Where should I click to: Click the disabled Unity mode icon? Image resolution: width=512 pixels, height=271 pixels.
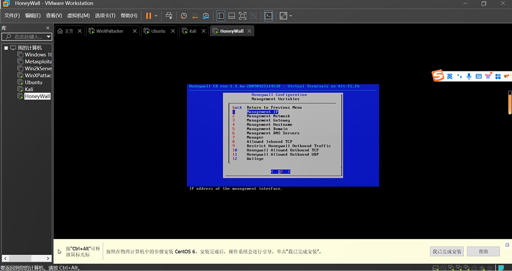pyautogui.click(x=253, y=16)
